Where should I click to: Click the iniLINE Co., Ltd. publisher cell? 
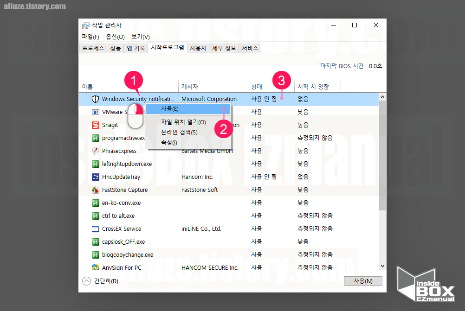(x=201, y=229)
